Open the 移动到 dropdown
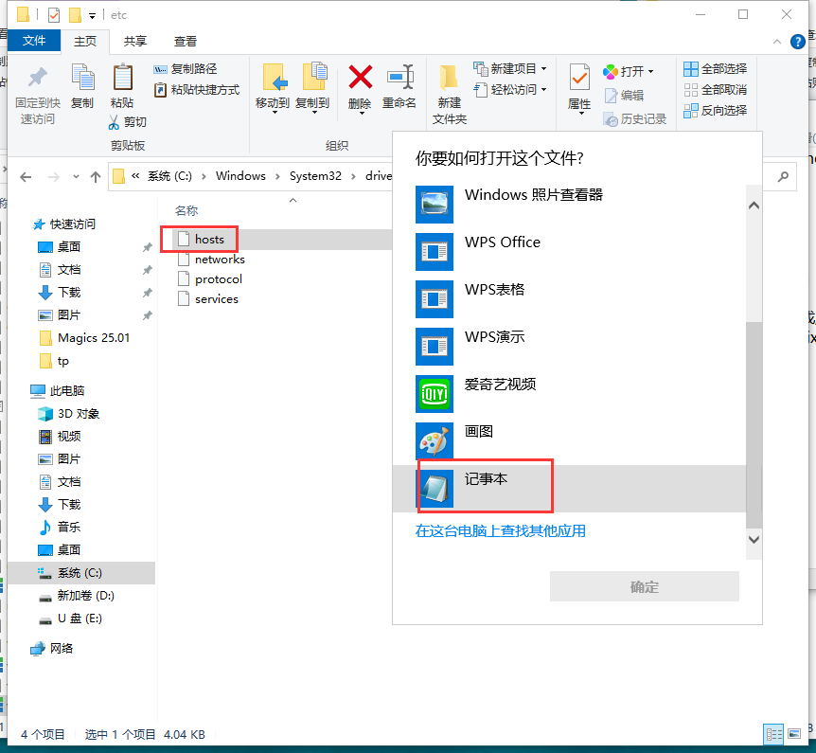This screenshot has height=753, width=816. click(273, 104)
